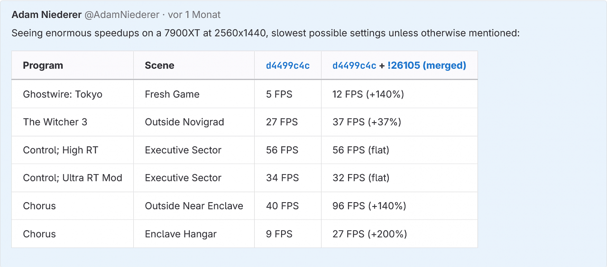Click the 96 FPS (+140%) result cell

[399, 206]
